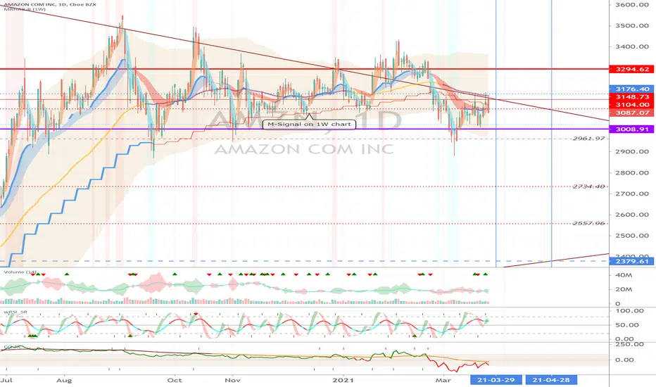Image resolution: width=656 pixels, height=387 pixels.
Task: Click the 2379.61 blue price label
Action: 632,262
